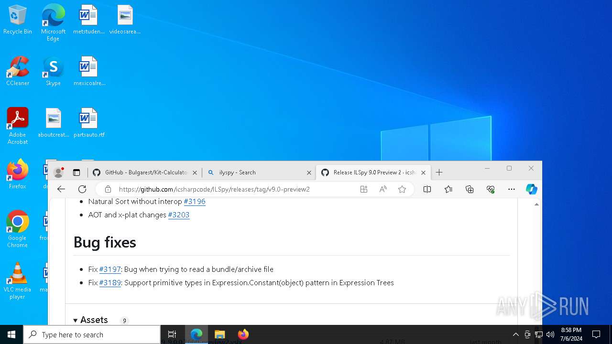This screenshot has height=344, width=612.
Task: Open pull request link #3203
Action: [179, 215]
